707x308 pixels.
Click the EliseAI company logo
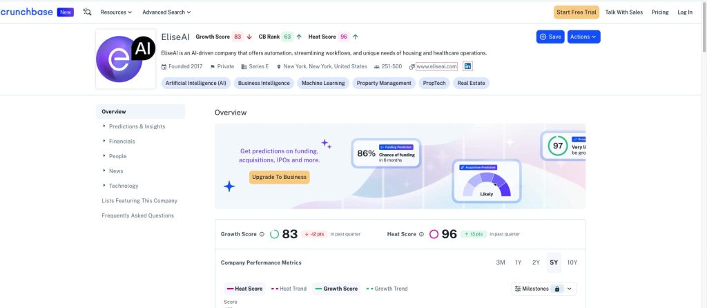coord(126,59)
